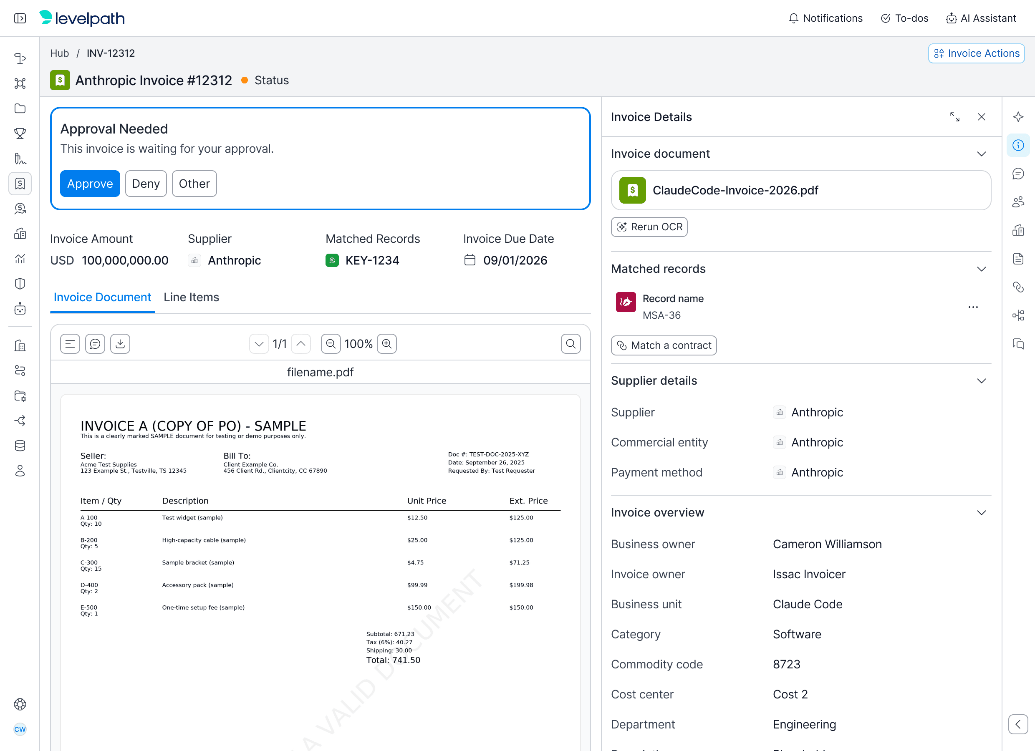
Task: Open the trophy icon in left sidebar
Action: coord(20,133)
